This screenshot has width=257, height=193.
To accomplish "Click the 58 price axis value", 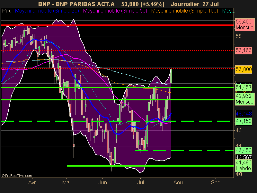I will coord(239,36).
